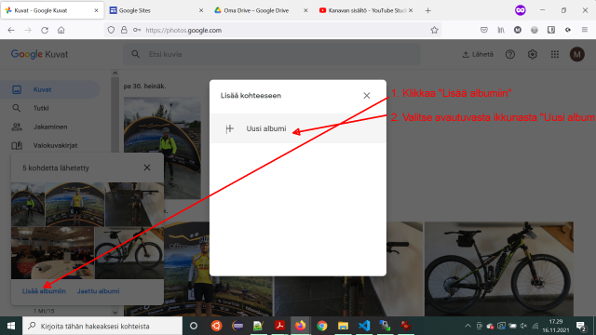Open the Pocket save icon
Image resolution: width=596 pixels, height=335 pixels.
484,30
